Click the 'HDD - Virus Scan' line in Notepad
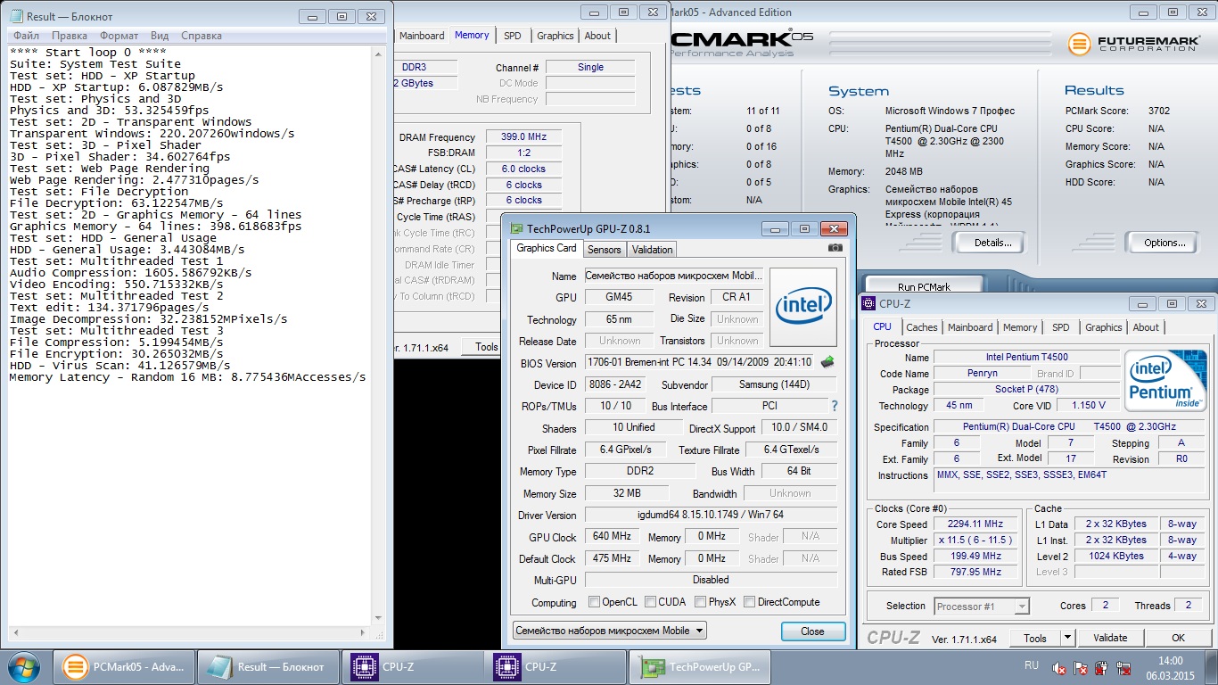 click(119, 366)
